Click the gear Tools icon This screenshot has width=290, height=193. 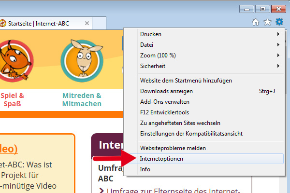[279, 22]
